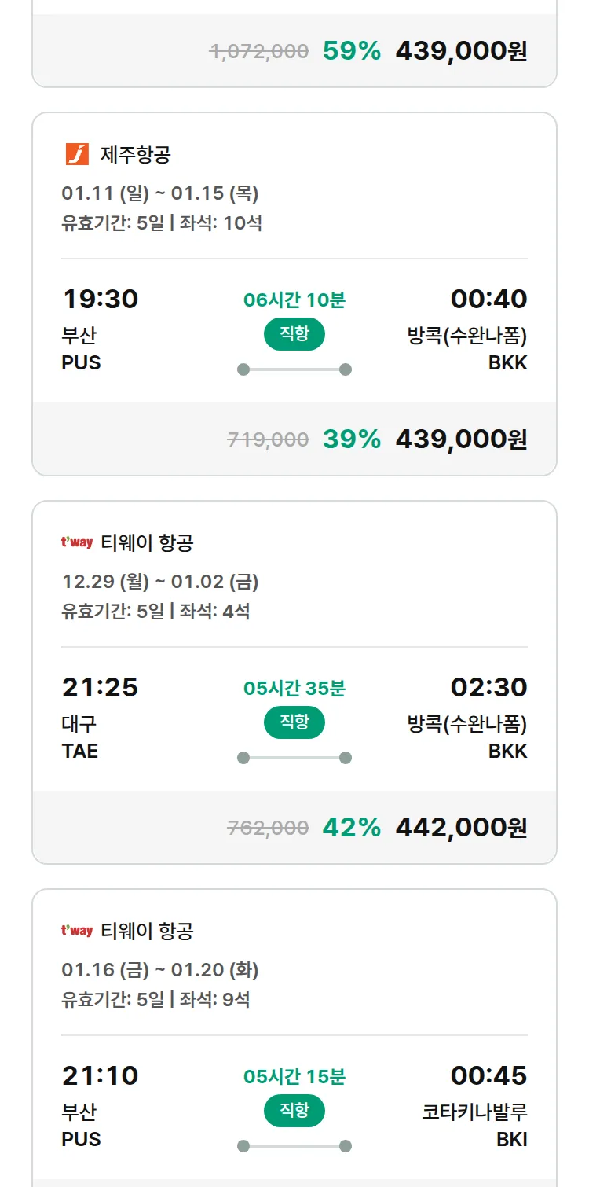Click the 06시간 10분 flight duration
The image size is (589, 1187).
pos(294,300)
